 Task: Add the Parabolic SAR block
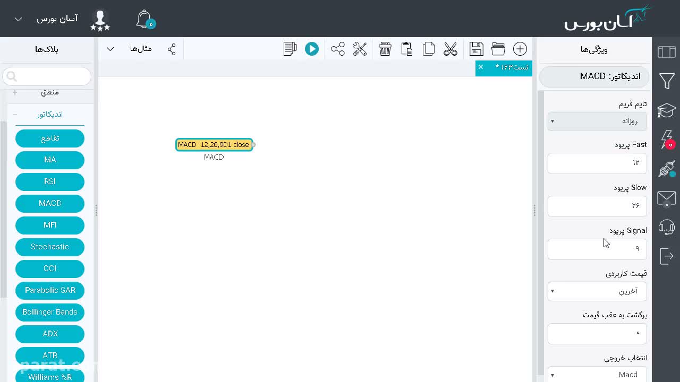[50, 290]
